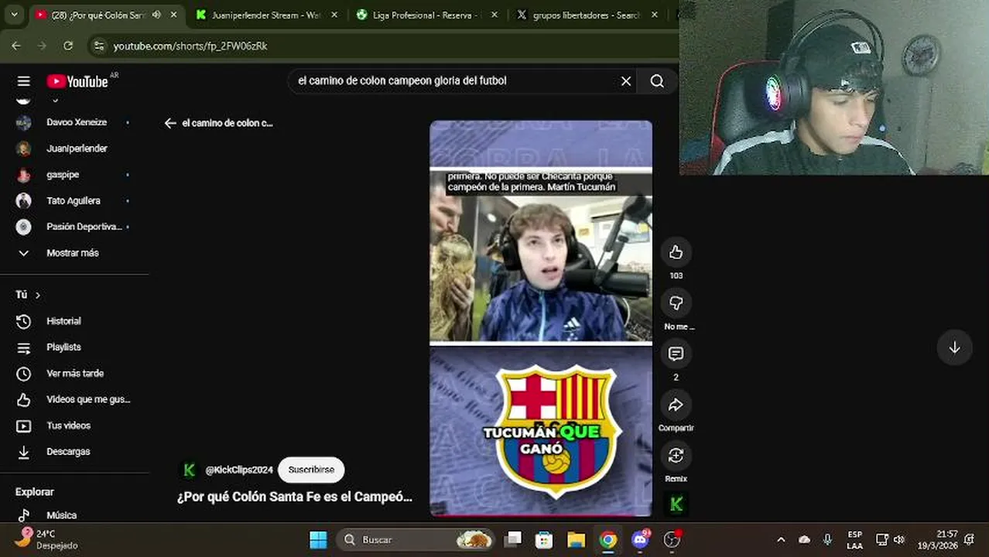The height and width of the screenshot is (557, 989).
Task: Subscribe to KickClips2024 with Suscribirse
Action: coord(311,470)
